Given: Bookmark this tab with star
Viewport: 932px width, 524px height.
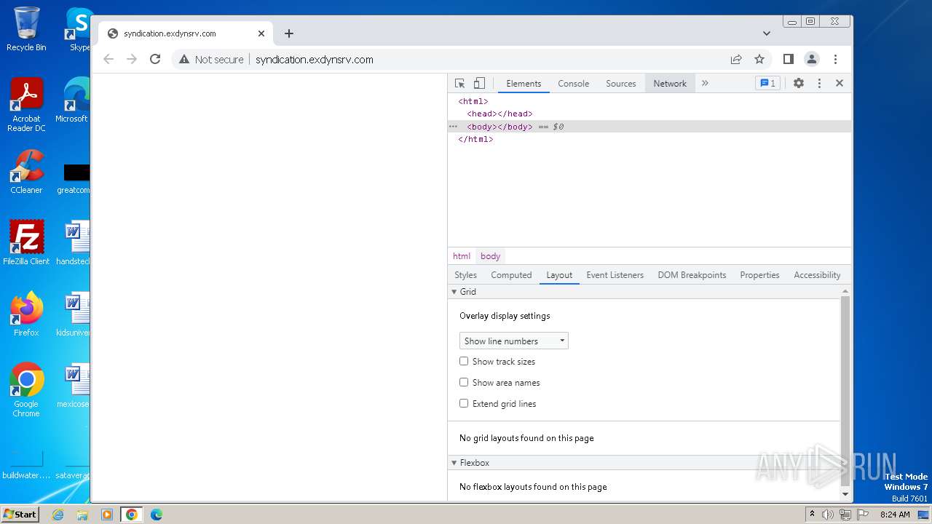Looking at the screenshot, I should point(759,60).
